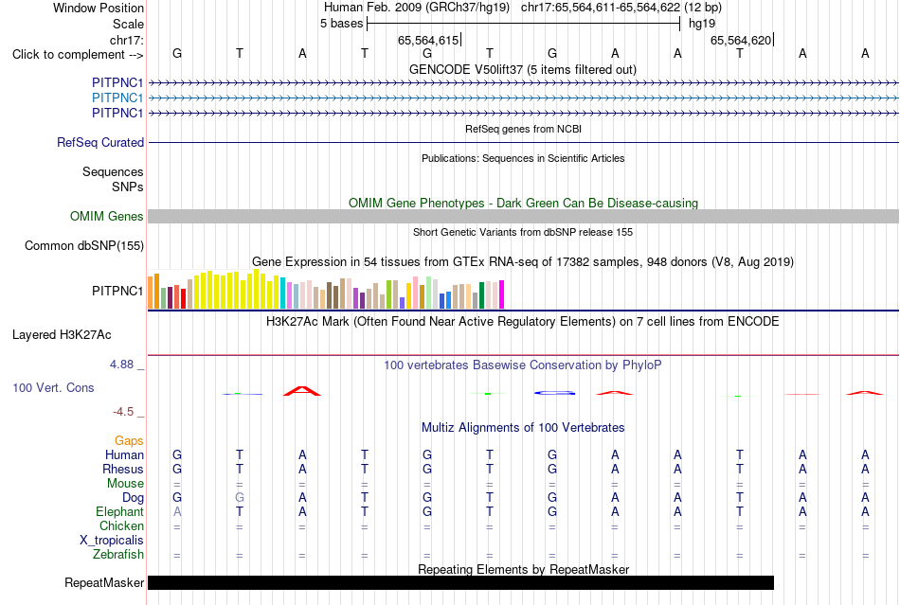Image resolution: width=900 pixels, height=605 pixels.
Task: Click the '5 bases' scale label
Action: 341,24
